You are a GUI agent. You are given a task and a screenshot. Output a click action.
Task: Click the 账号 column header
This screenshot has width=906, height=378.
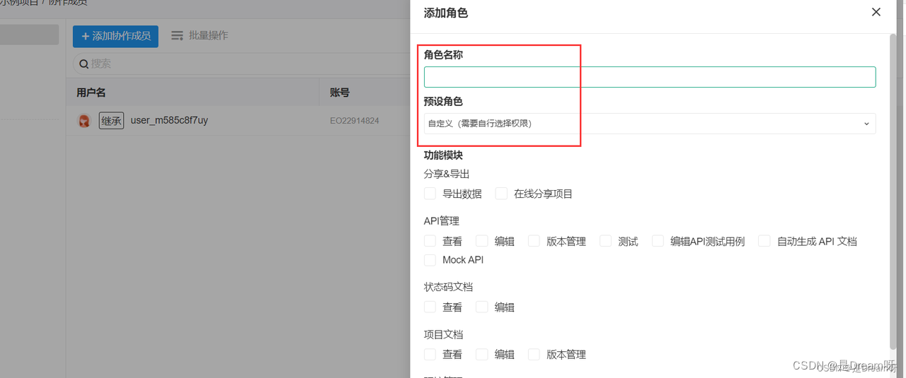point(340,93)
